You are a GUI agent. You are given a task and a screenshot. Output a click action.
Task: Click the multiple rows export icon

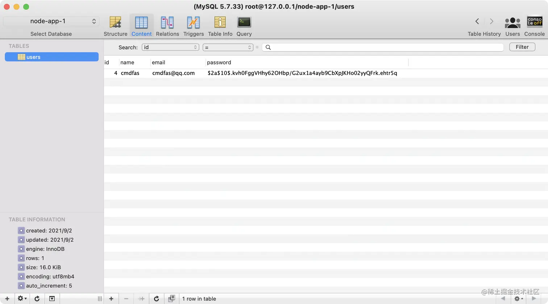(171, 299)
